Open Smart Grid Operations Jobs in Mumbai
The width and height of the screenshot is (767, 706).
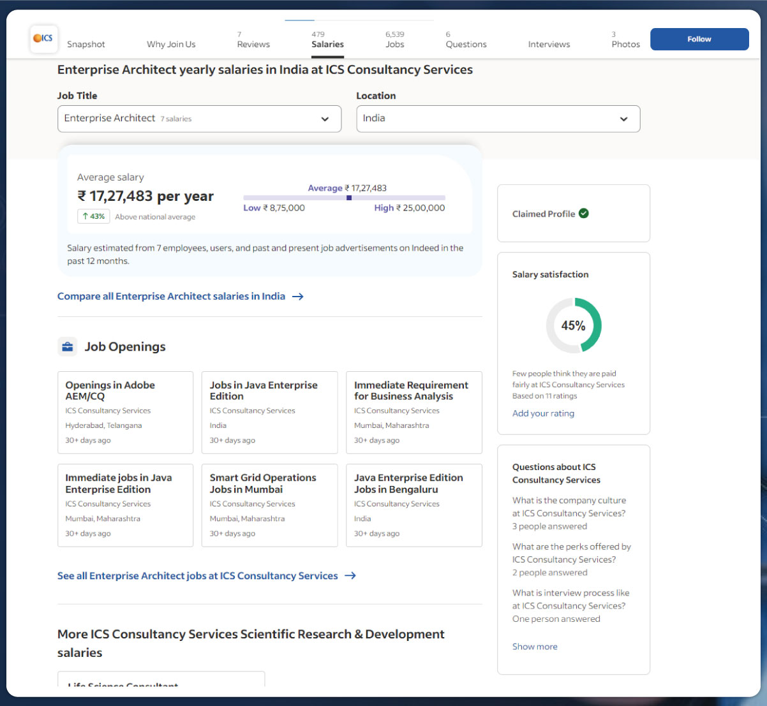click(269, 506)
